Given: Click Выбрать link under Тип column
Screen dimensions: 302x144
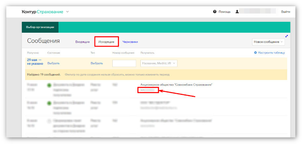Looking at the screenshot, I should [x=97, y=63].
